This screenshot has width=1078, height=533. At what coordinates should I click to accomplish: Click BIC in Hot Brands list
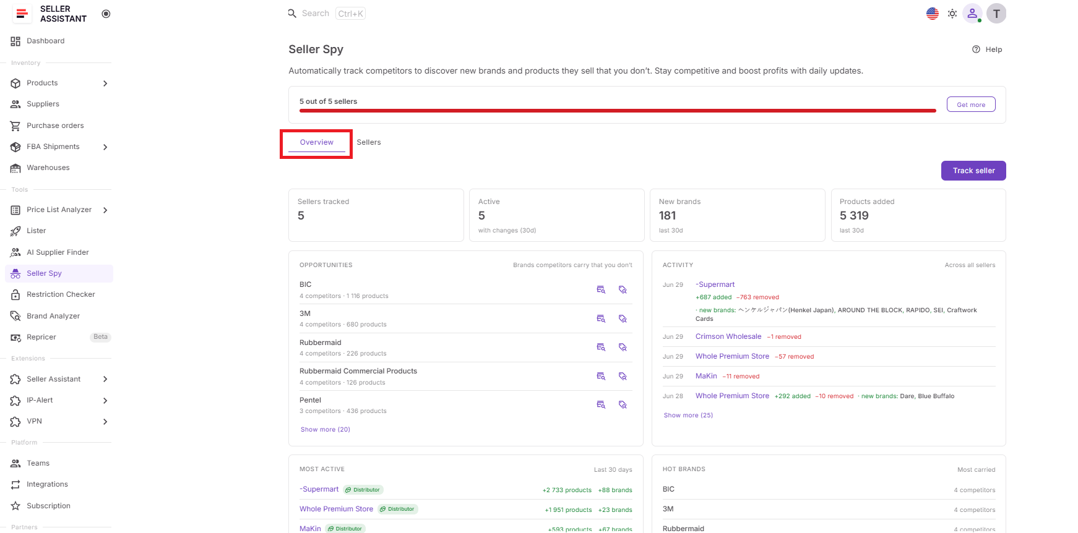(668, 489)
